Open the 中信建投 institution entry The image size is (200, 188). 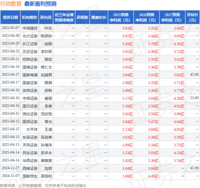tap(30, 28)
